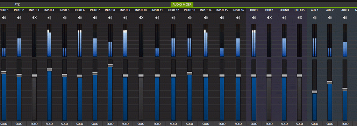Click SOLO under AUX 2
The image size is (357, 126).
[330, 124]
